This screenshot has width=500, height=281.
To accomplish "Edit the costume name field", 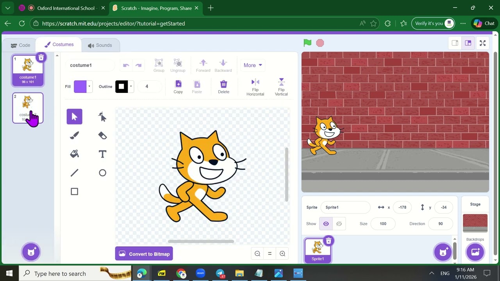I will coord(90,65).
